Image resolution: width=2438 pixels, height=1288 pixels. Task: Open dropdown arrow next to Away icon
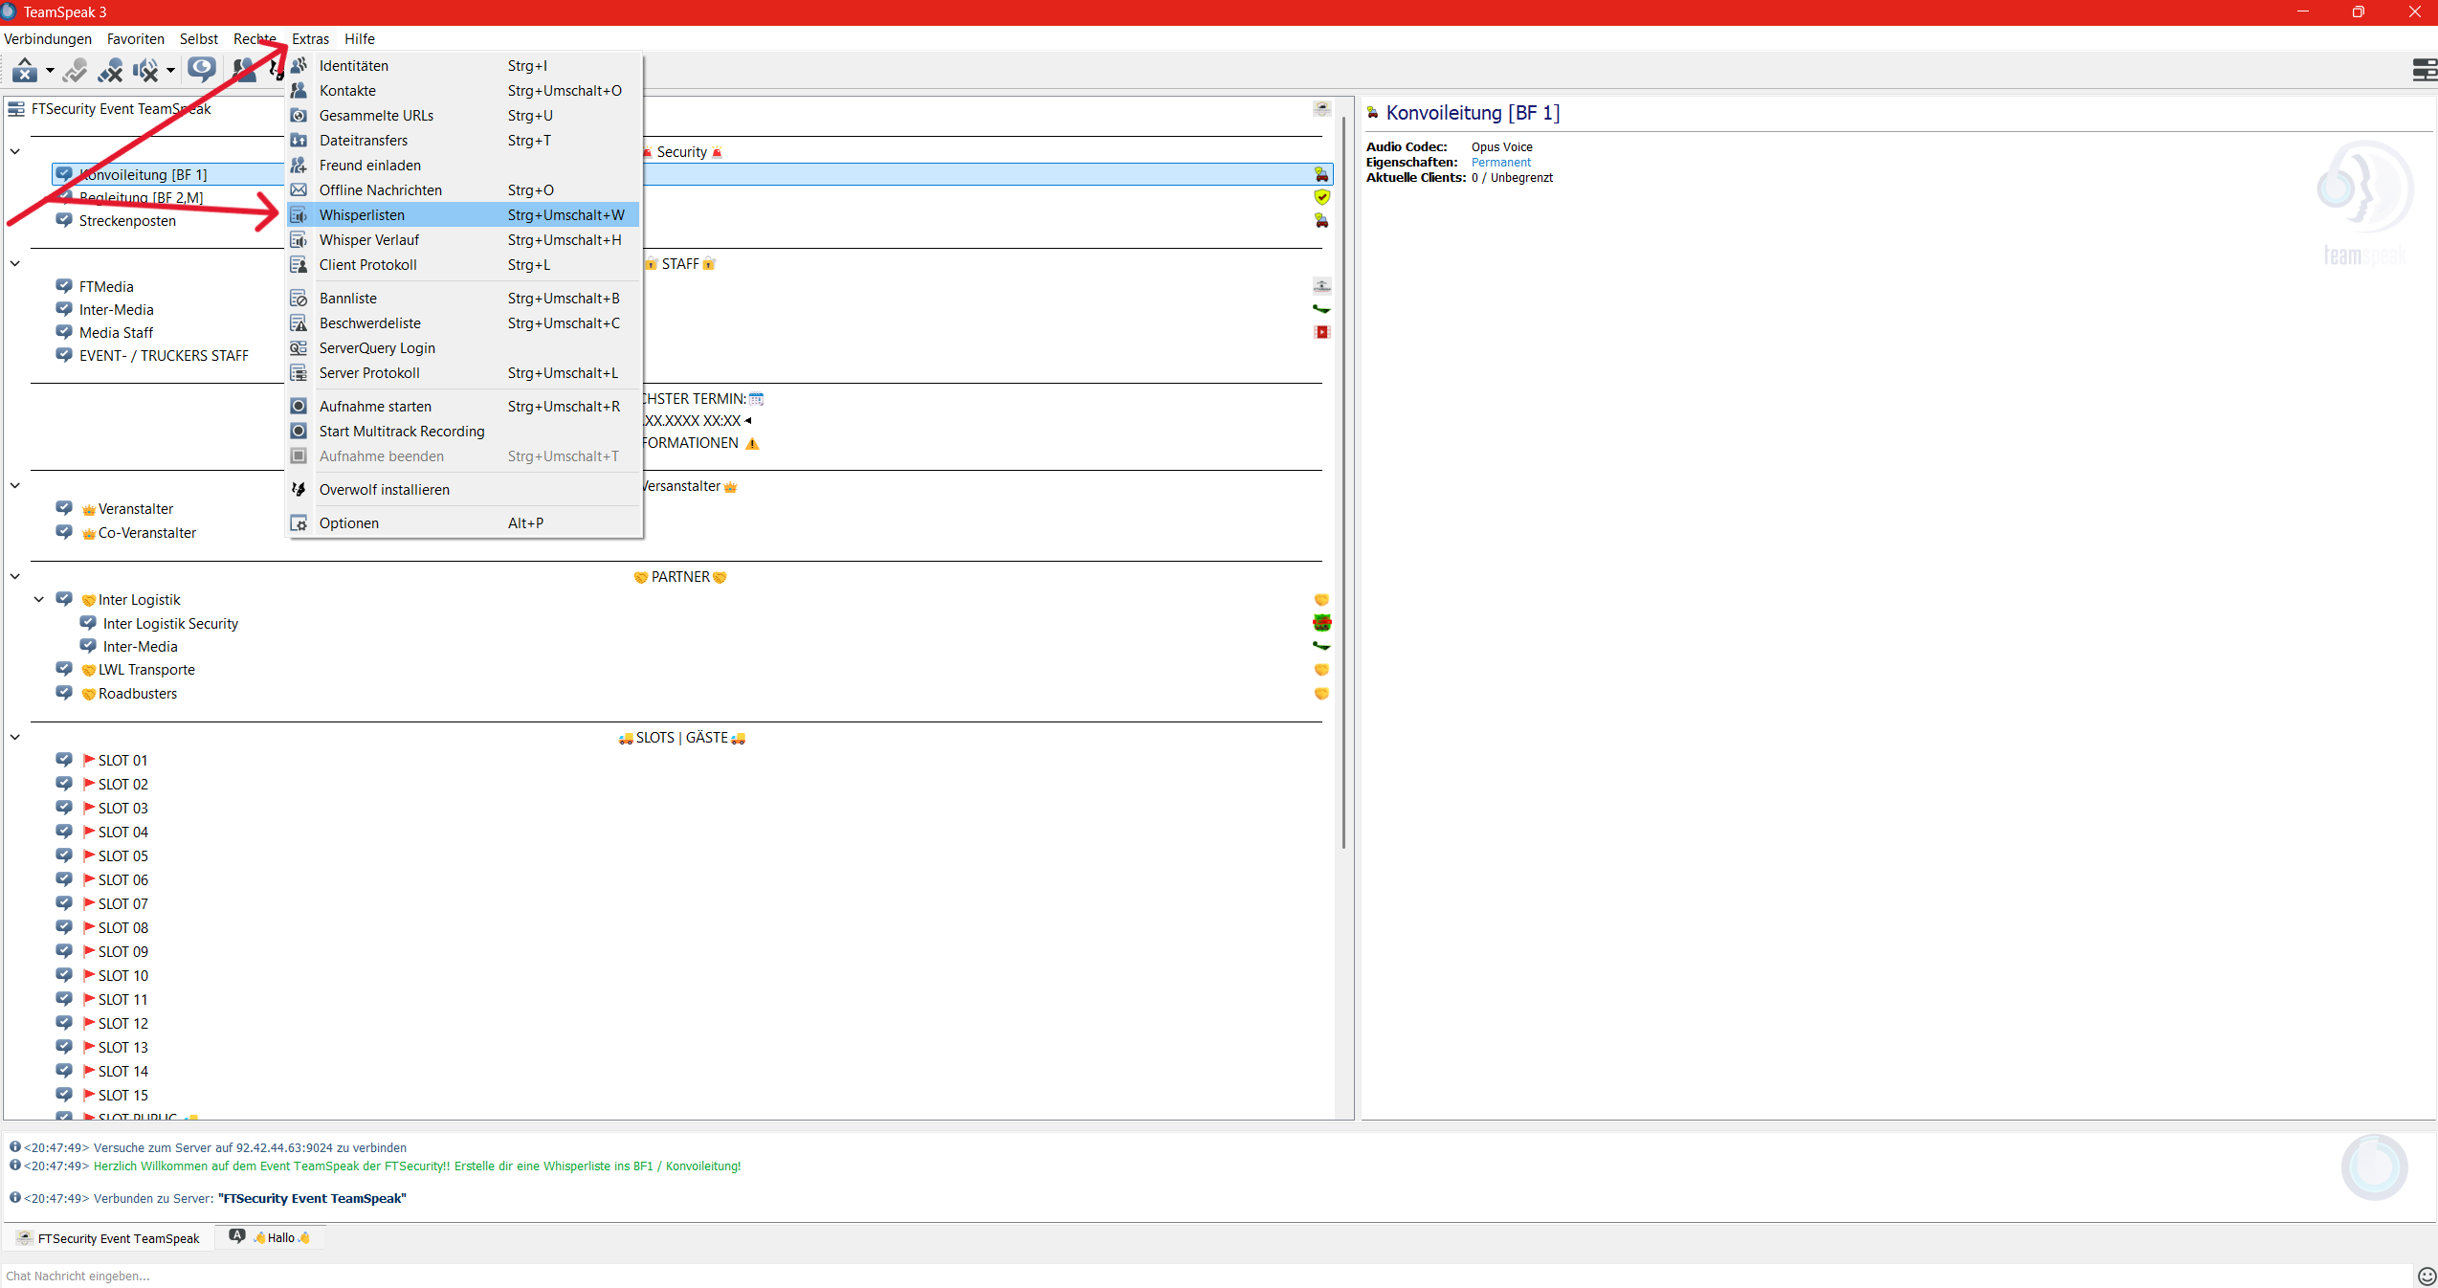pos(50,70)
